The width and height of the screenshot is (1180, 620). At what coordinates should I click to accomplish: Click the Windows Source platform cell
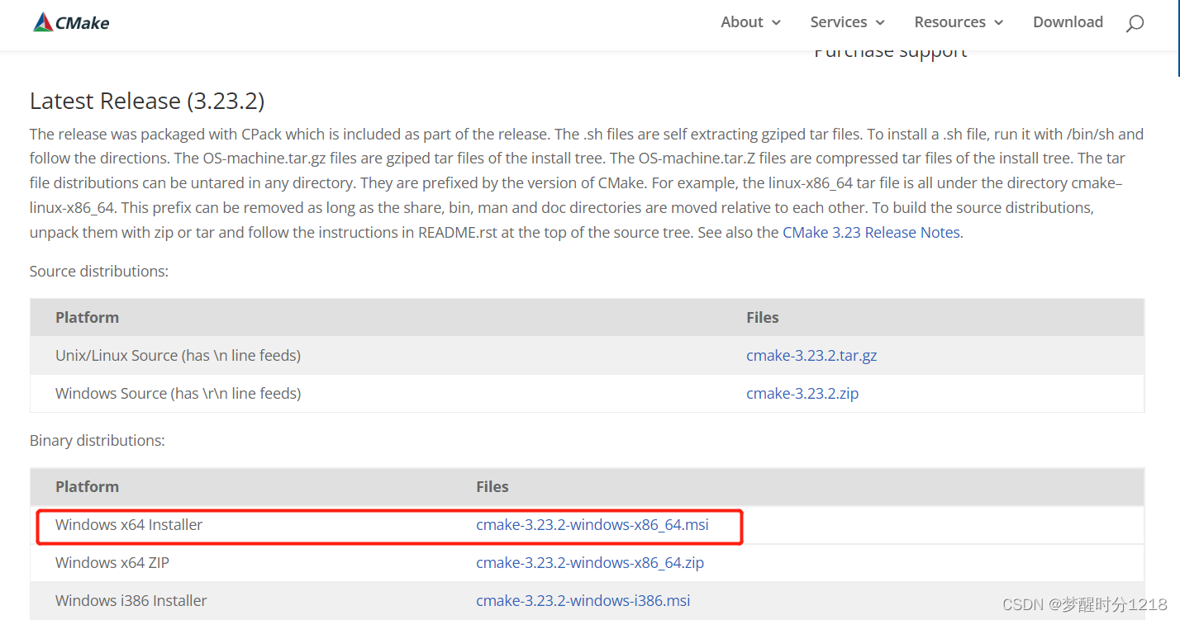[x=178, y=394]
